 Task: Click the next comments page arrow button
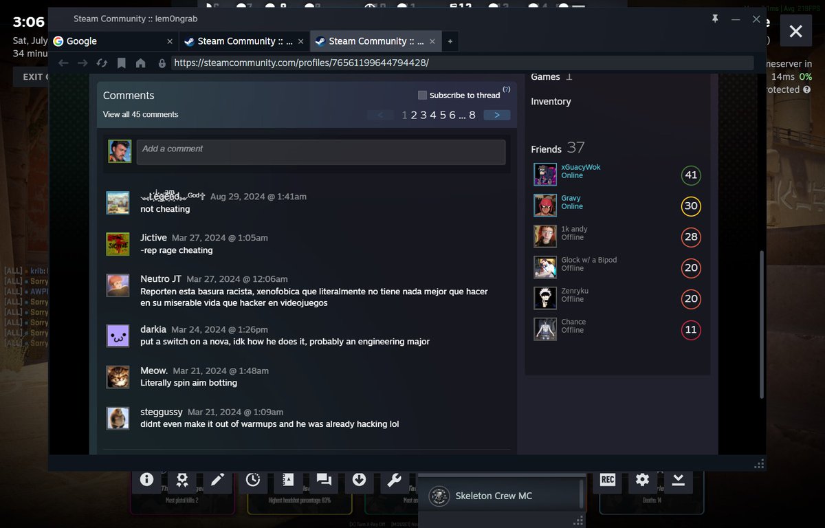tap(496, 115)
